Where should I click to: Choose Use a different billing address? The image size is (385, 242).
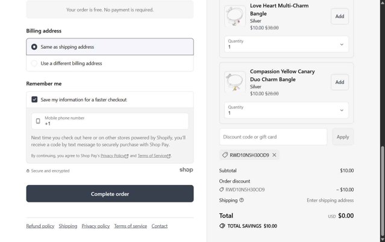click(110, 64)
